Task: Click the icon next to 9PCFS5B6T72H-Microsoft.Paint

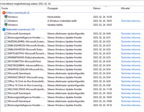Action: coord(6,61)
